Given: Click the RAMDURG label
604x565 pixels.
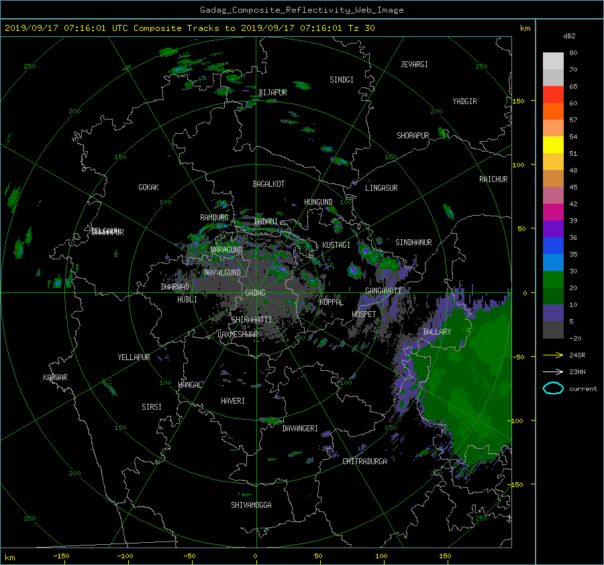Looking at the screenshot, I should (x=214, y=218).
